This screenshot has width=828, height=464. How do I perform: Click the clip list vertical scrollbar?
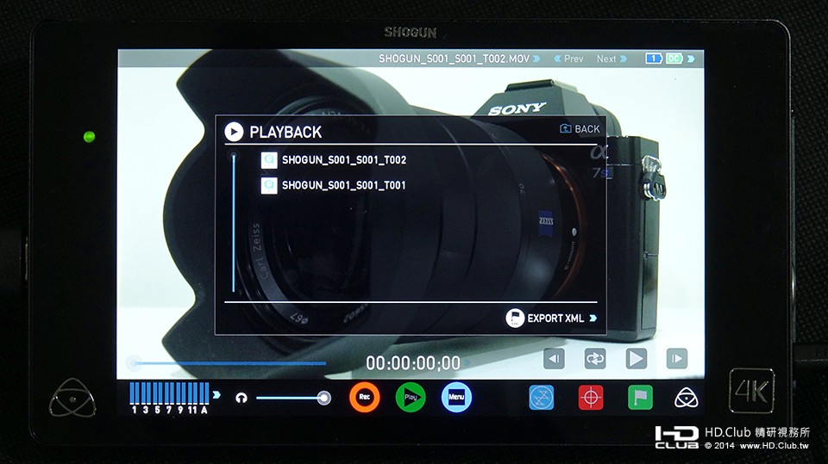[234, 221]
